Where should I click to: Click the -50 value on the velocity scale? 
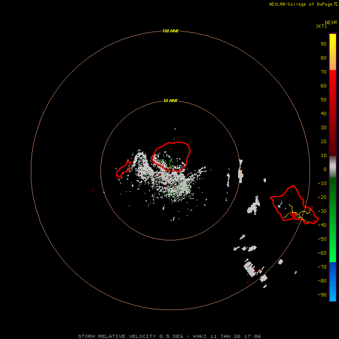coord(322,239)
